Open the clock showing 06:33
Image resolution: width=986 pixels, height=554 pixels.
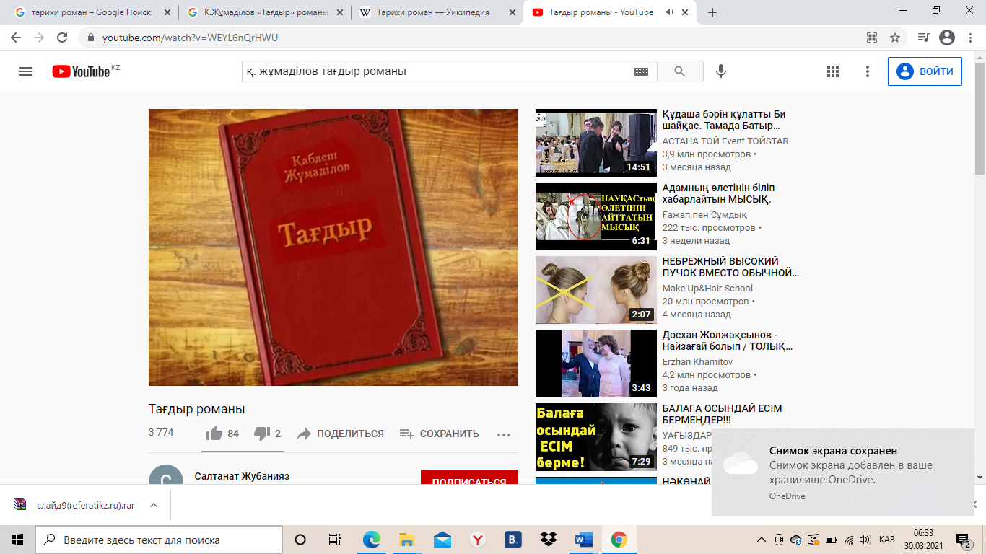(924, 540)
